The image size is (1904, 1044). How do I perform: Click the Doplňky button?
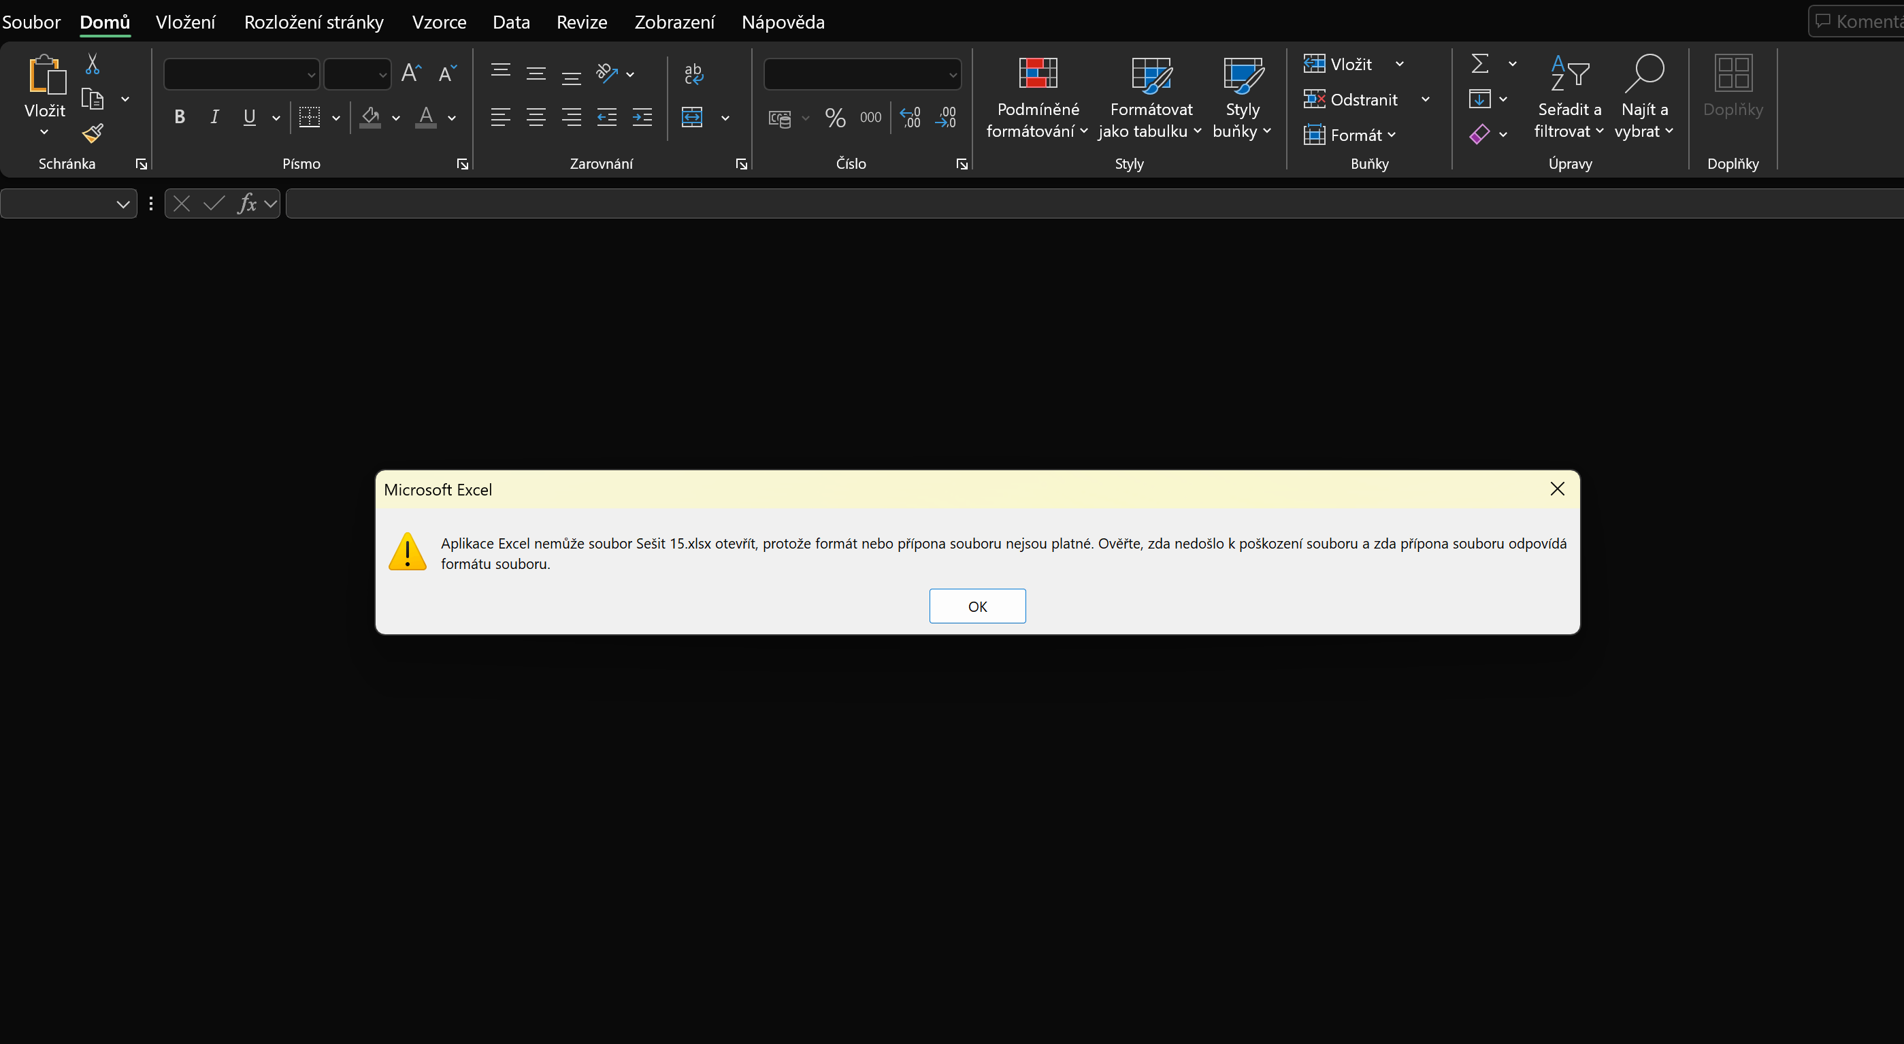(1733, 86)
